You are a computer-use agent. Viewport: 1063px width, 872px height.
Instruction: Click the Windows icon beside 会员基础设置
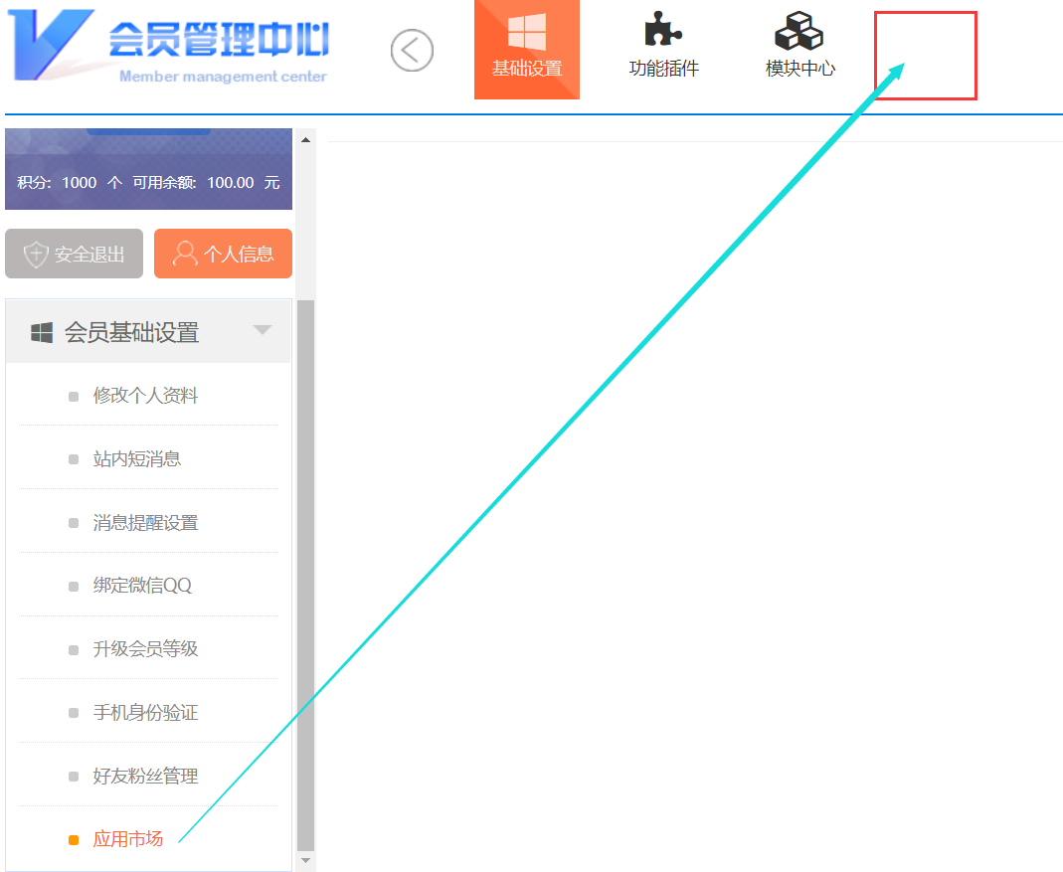pos(42,332)
